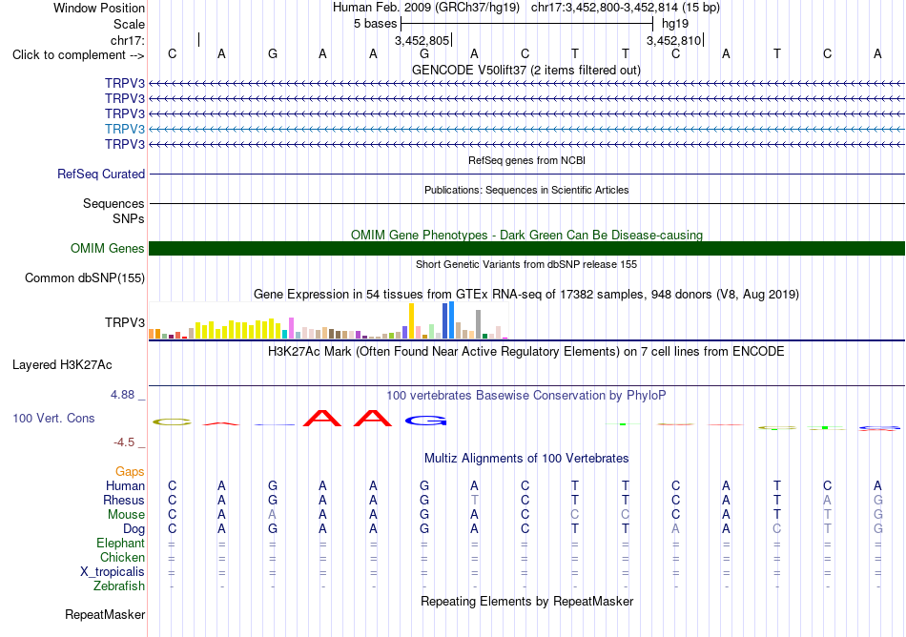Click the faded A in Dog row
This screenshot has height=637, width=906.
[x=675, y=528]
